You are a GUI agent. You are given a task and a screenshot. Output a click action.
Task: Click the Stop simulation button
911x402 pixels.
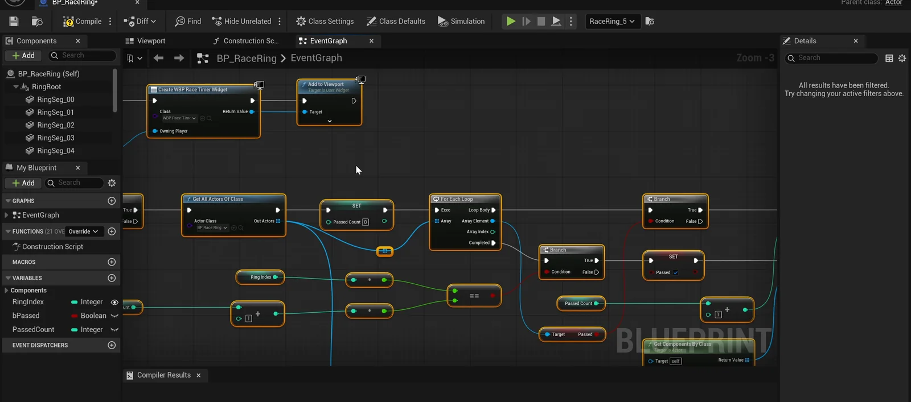click(x=541, y=22)
